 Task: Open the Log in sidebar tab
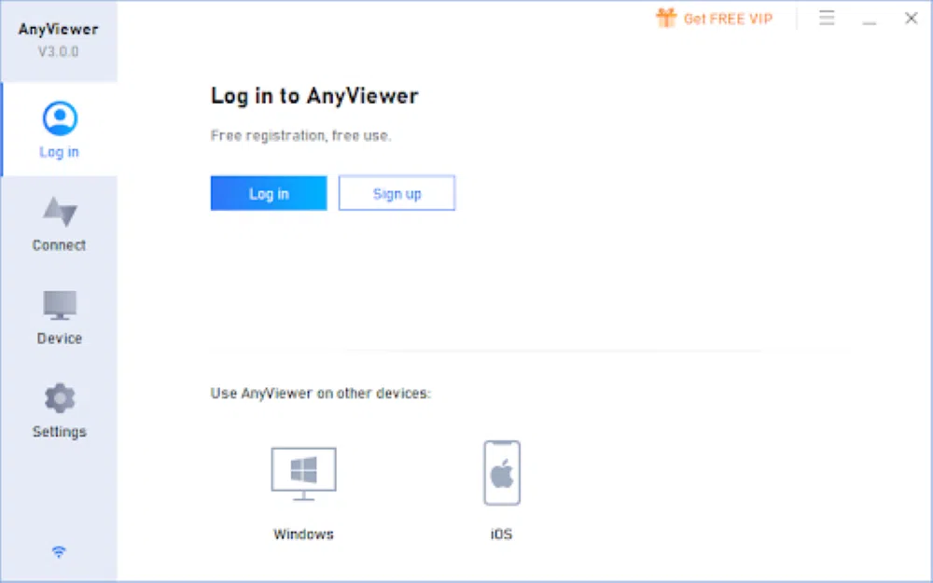tap(59, 130)
